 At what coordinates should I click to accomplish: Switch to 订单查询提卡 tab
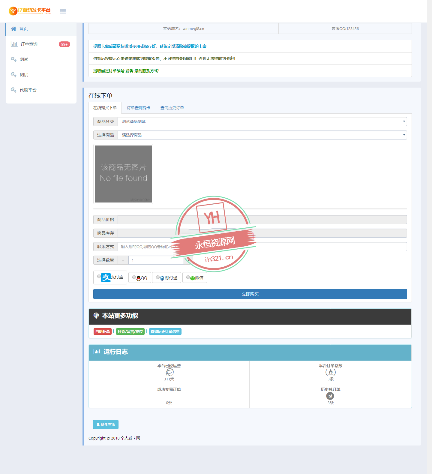pyautogui.click(x=138, y=108)
